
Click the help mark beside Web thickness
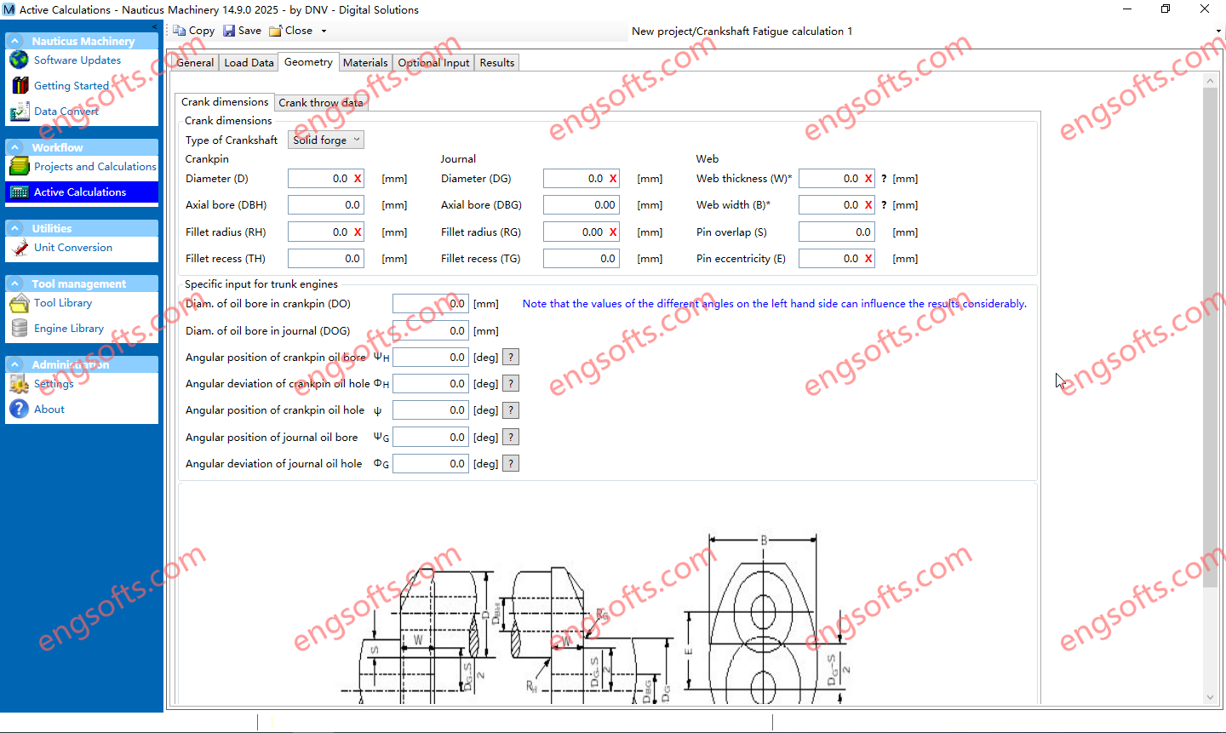884,179
